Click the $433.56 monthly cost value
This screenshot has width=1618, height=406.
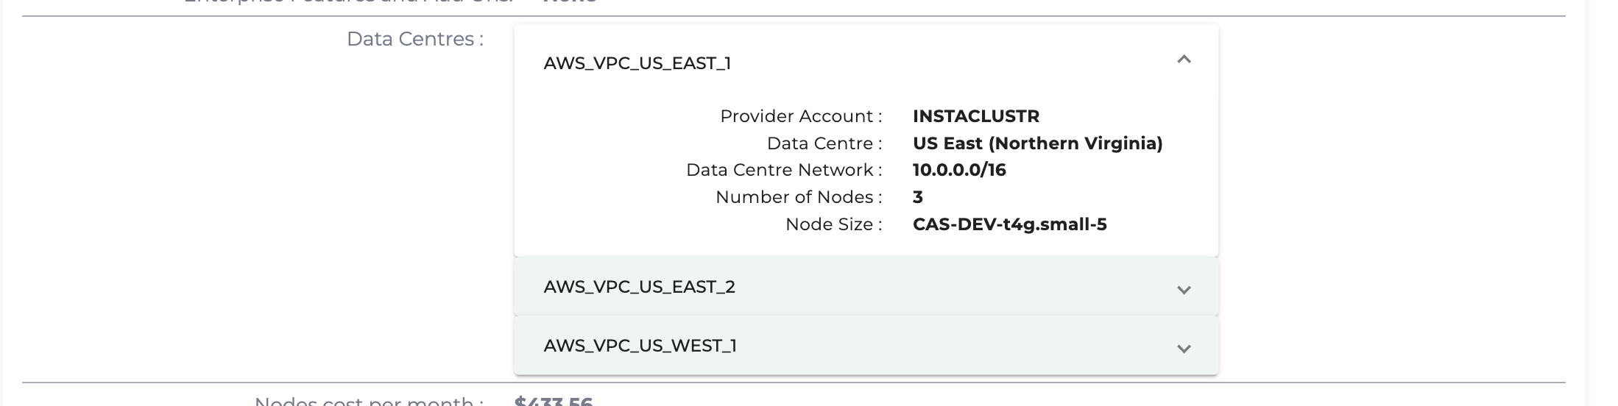coord(554,402)
